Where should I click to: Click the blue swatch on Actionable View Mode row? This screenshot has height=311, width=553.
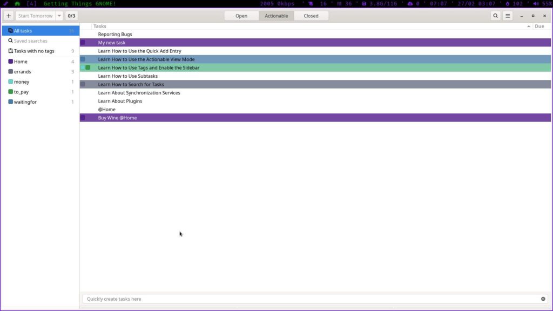tap(83, 59)
